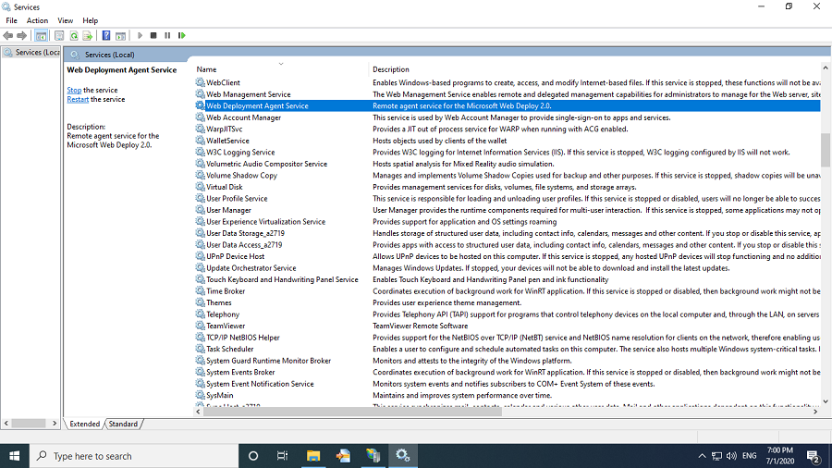Viewport: 832px width, 468px height.
Task: Open Help with the blue question icon
Action: click(x=106, y=35)
